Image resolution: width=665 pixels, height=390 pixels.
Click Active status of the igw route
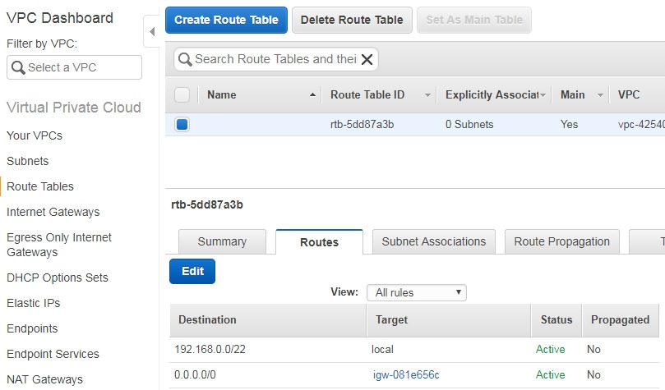click(550, 374)
